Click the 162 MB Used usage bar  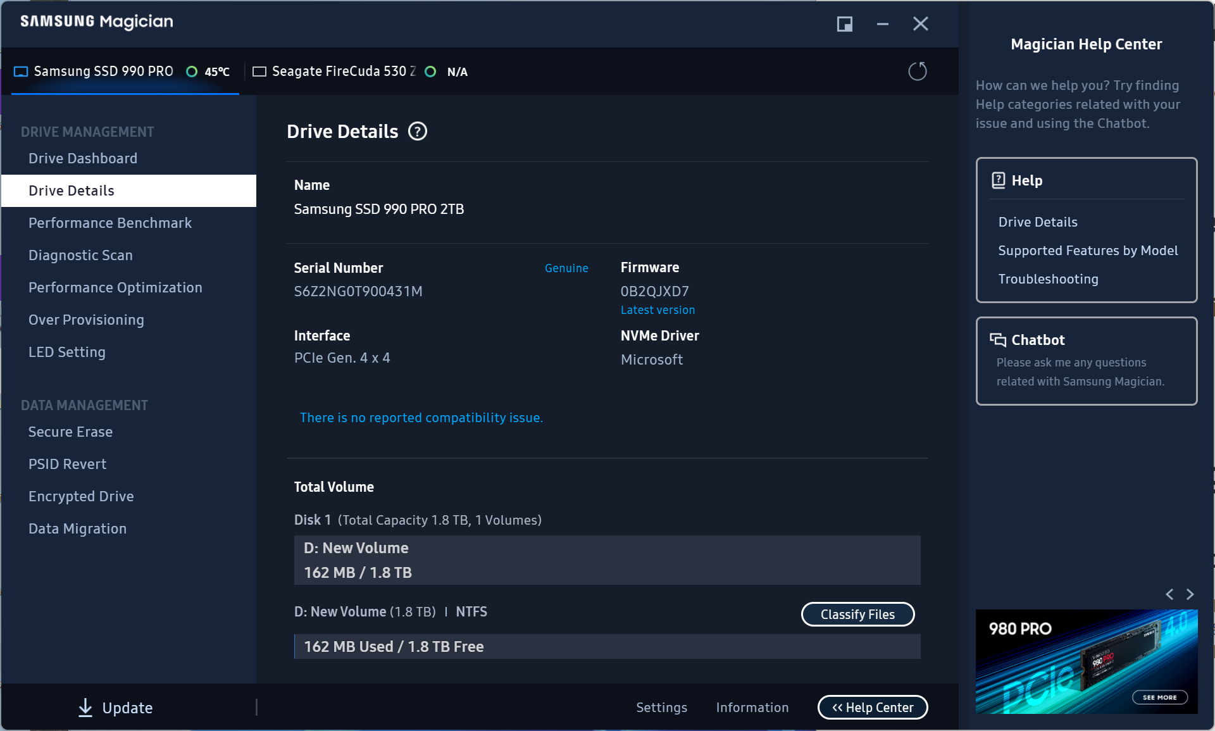click(x=607, y=647)
